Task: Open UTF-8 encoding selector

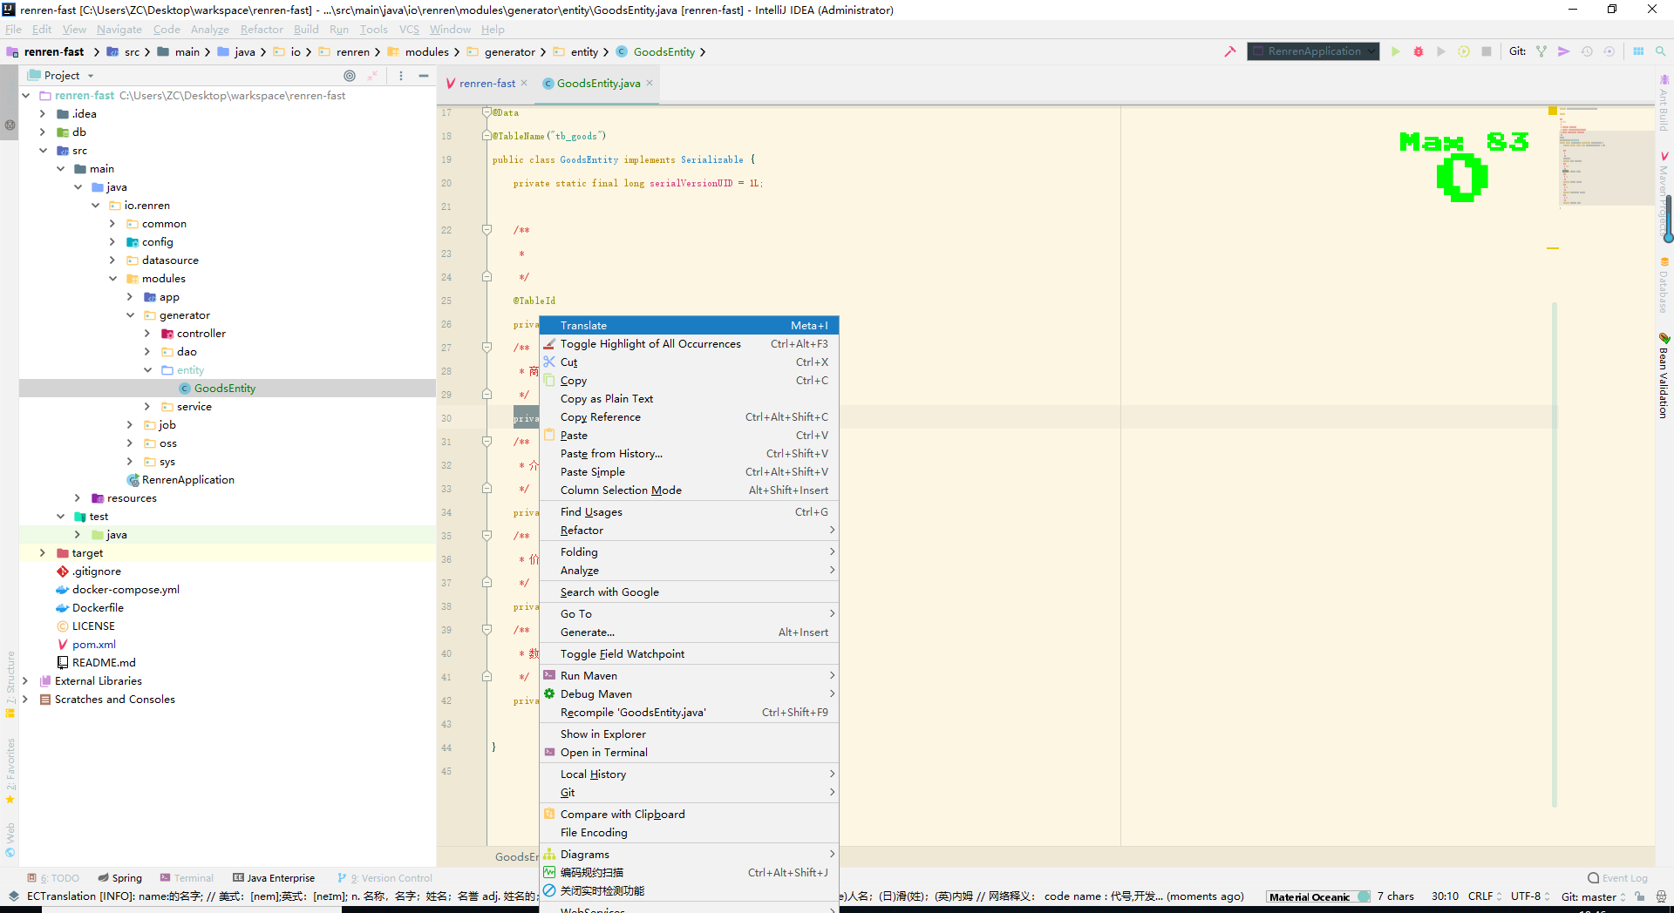Action: click(x=1530, y=896)
